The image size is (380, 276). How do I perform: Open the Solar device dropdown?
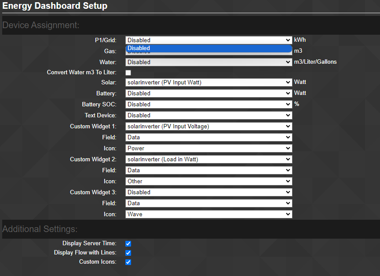208,82
